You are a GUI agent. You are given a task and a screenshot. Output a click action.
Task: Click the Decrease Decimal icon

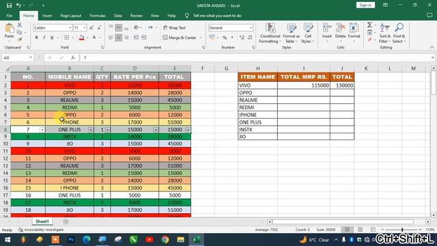pos(250,38)
